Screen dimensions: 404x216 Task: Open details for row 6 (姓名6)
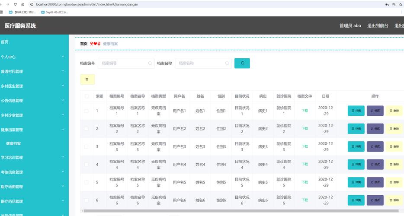click(x=356, y=200)
